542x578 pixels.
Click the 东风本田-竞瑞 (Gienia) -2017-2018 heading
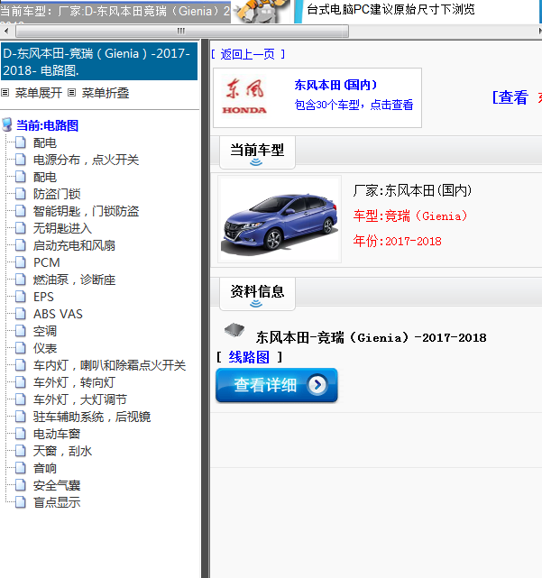(372, 337)
